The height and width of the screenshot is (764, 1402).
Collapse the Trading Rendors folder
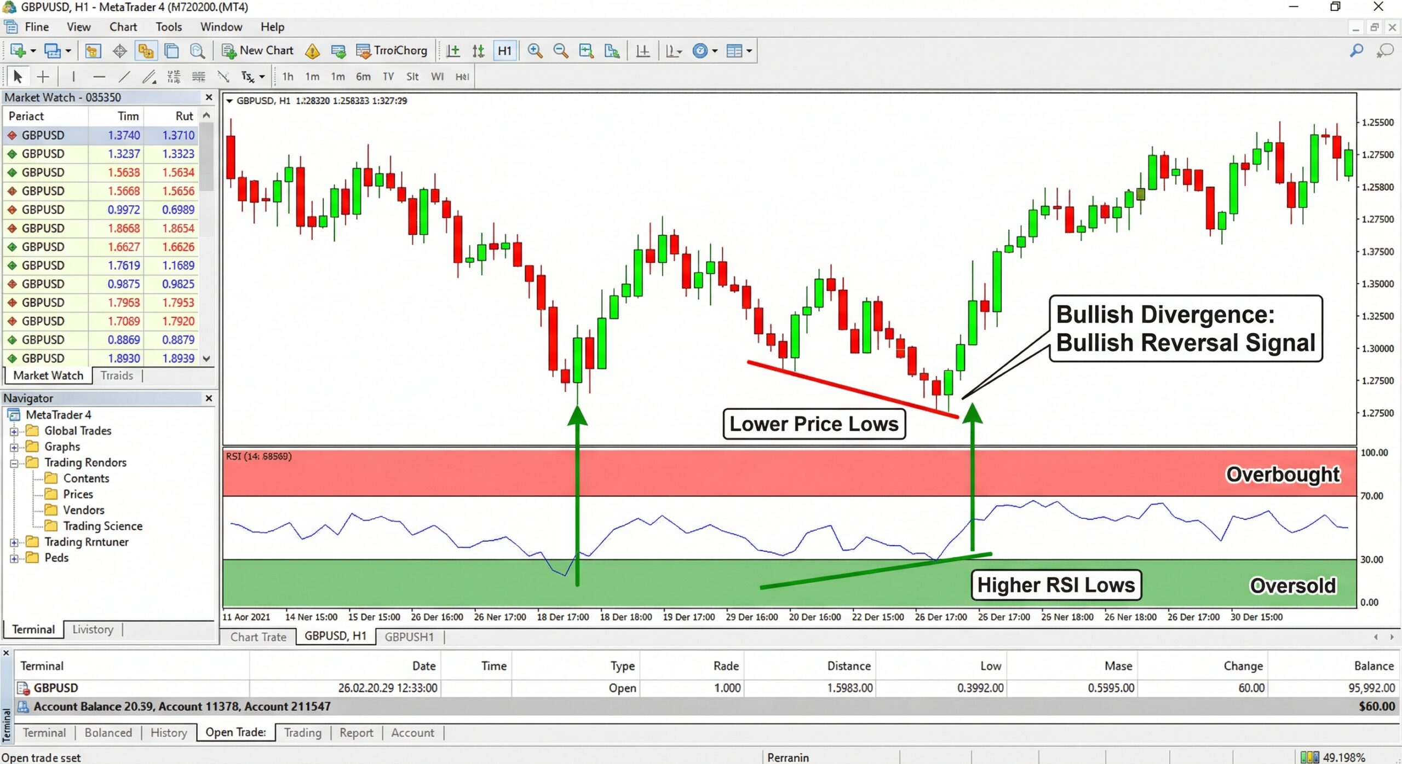[x=14, y=462]
